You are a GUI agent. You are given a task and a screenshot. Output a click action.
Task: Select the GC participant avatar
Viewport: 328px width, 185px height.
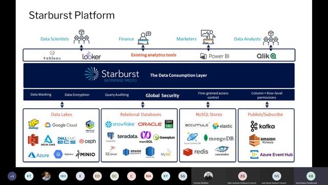114,176
